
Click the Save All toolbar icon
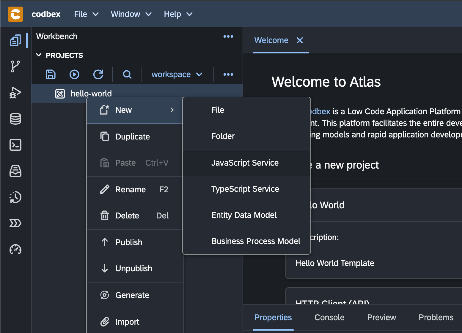(x=51, y=74)
